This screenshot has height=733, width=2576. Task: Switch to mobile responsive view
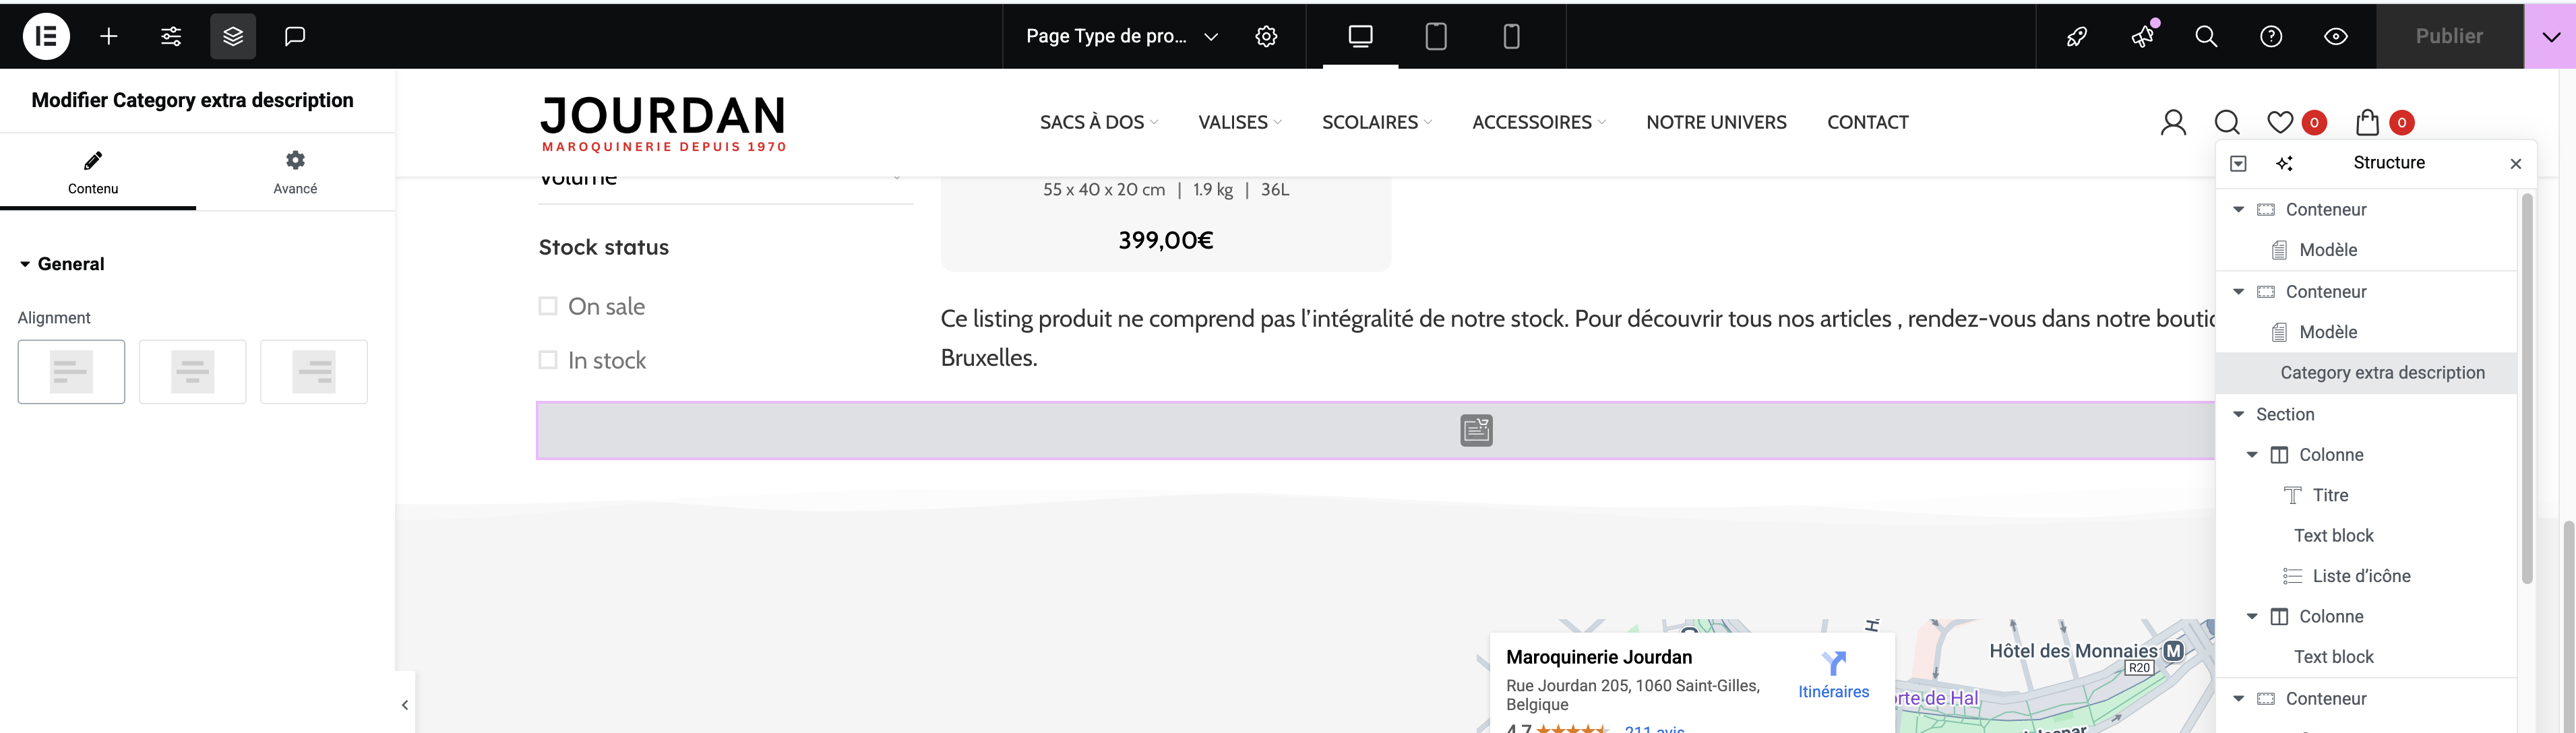tap(1511, 37)
